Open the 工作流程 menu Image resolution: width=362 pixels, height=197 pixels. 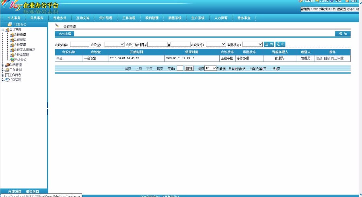pos(129,18)
